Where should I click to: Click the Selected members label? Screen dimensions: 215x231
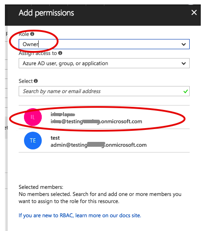pyautogui.click(x=41, y=187)
